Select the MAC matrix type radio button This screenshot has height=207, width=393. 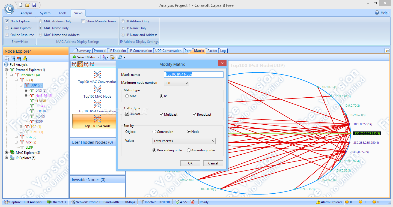pos(127,96)
